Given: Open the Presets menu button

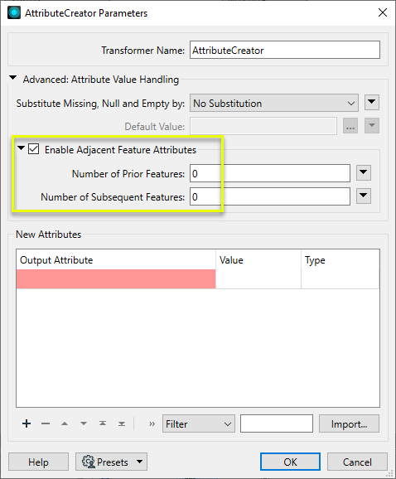Looking at the screenshot, I should point(112,462).
